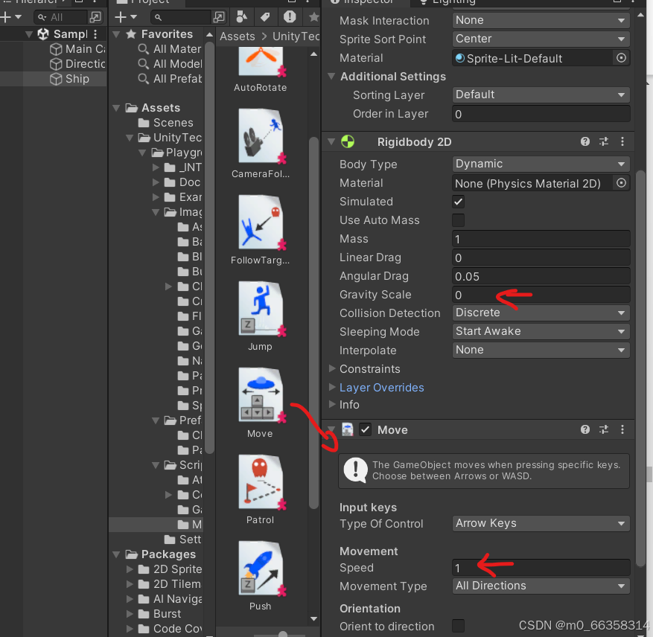Collapse the Rigidbody 2D component

pos(331,141)
